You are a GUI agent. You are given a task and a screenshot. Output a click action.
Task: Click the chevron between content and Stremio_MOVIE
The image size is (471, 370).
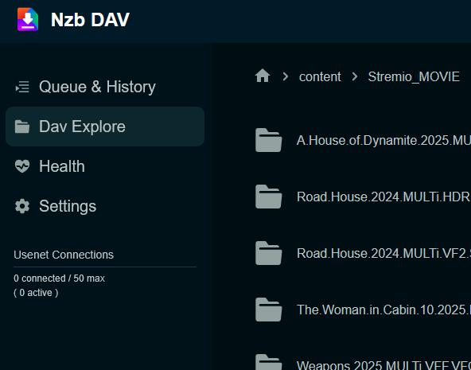(x=355, y=76)
